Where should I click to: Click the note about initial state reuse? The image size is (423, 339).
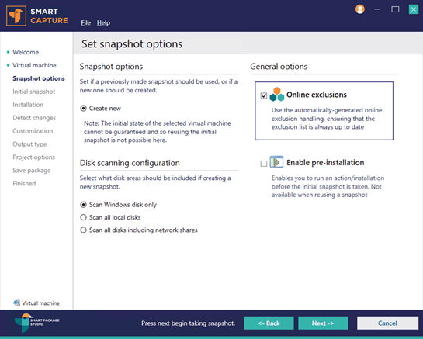tap(158, 132)
